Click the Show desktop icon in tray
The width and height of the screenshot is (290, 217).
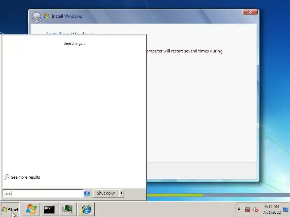(286, 209)
